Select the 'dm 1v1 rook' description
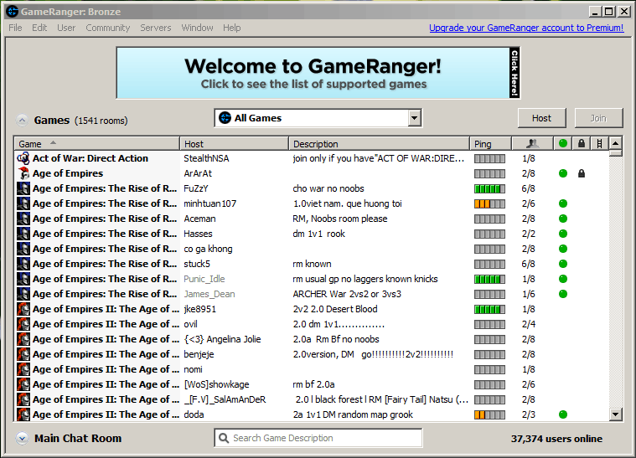Screen dimensions: 636x458 click(x=318, y=234)
